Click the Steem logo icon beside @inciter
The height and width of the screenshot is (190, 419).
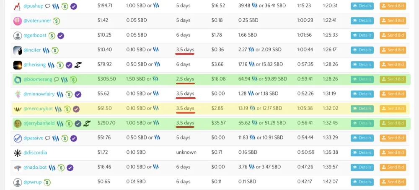point(46,50)
